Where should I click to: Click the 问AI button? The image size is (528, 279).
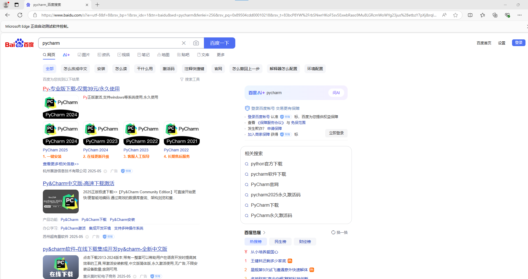coord(336,93)
